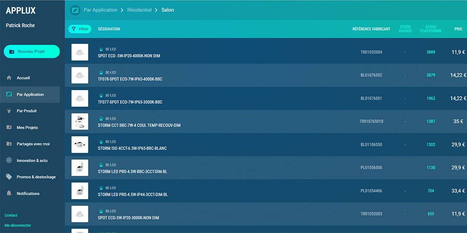The height and width of the screenshot is (233, 467).
Task: Click the Accueil home icon
Action: 9,78
